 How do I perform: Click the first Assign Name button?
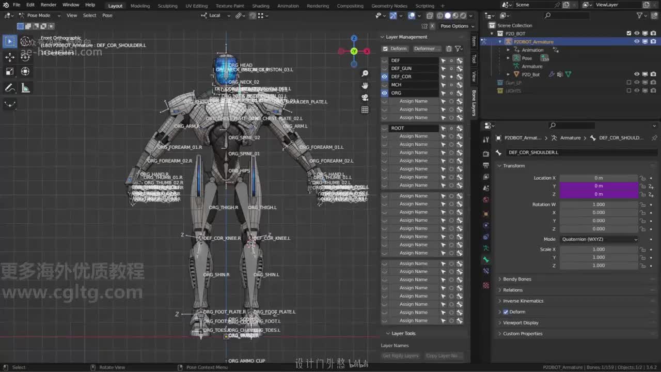pos(413,101)
